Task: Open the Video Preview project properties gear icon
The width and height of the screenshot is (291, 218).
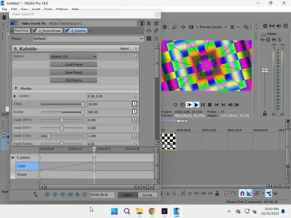Action: [165, 27]
